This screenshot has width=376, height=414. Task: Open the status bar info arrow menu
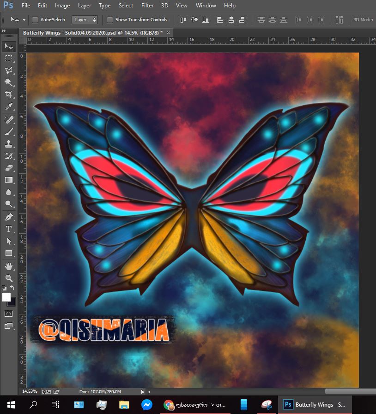click(143, 392)
